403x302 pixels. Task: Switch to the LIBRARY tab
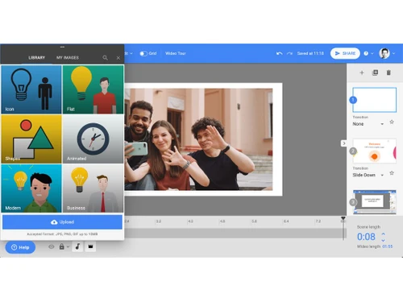click(x=37, y=58)
